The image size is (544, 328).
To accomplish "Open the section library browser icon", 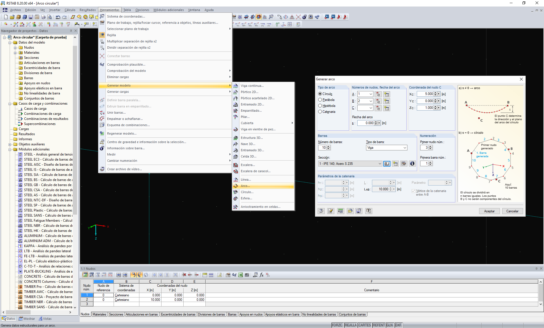I will point(387,163).
